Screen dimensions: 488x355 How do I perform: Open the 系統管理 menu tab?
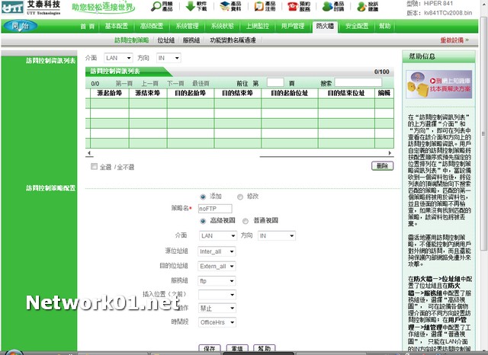187,26
